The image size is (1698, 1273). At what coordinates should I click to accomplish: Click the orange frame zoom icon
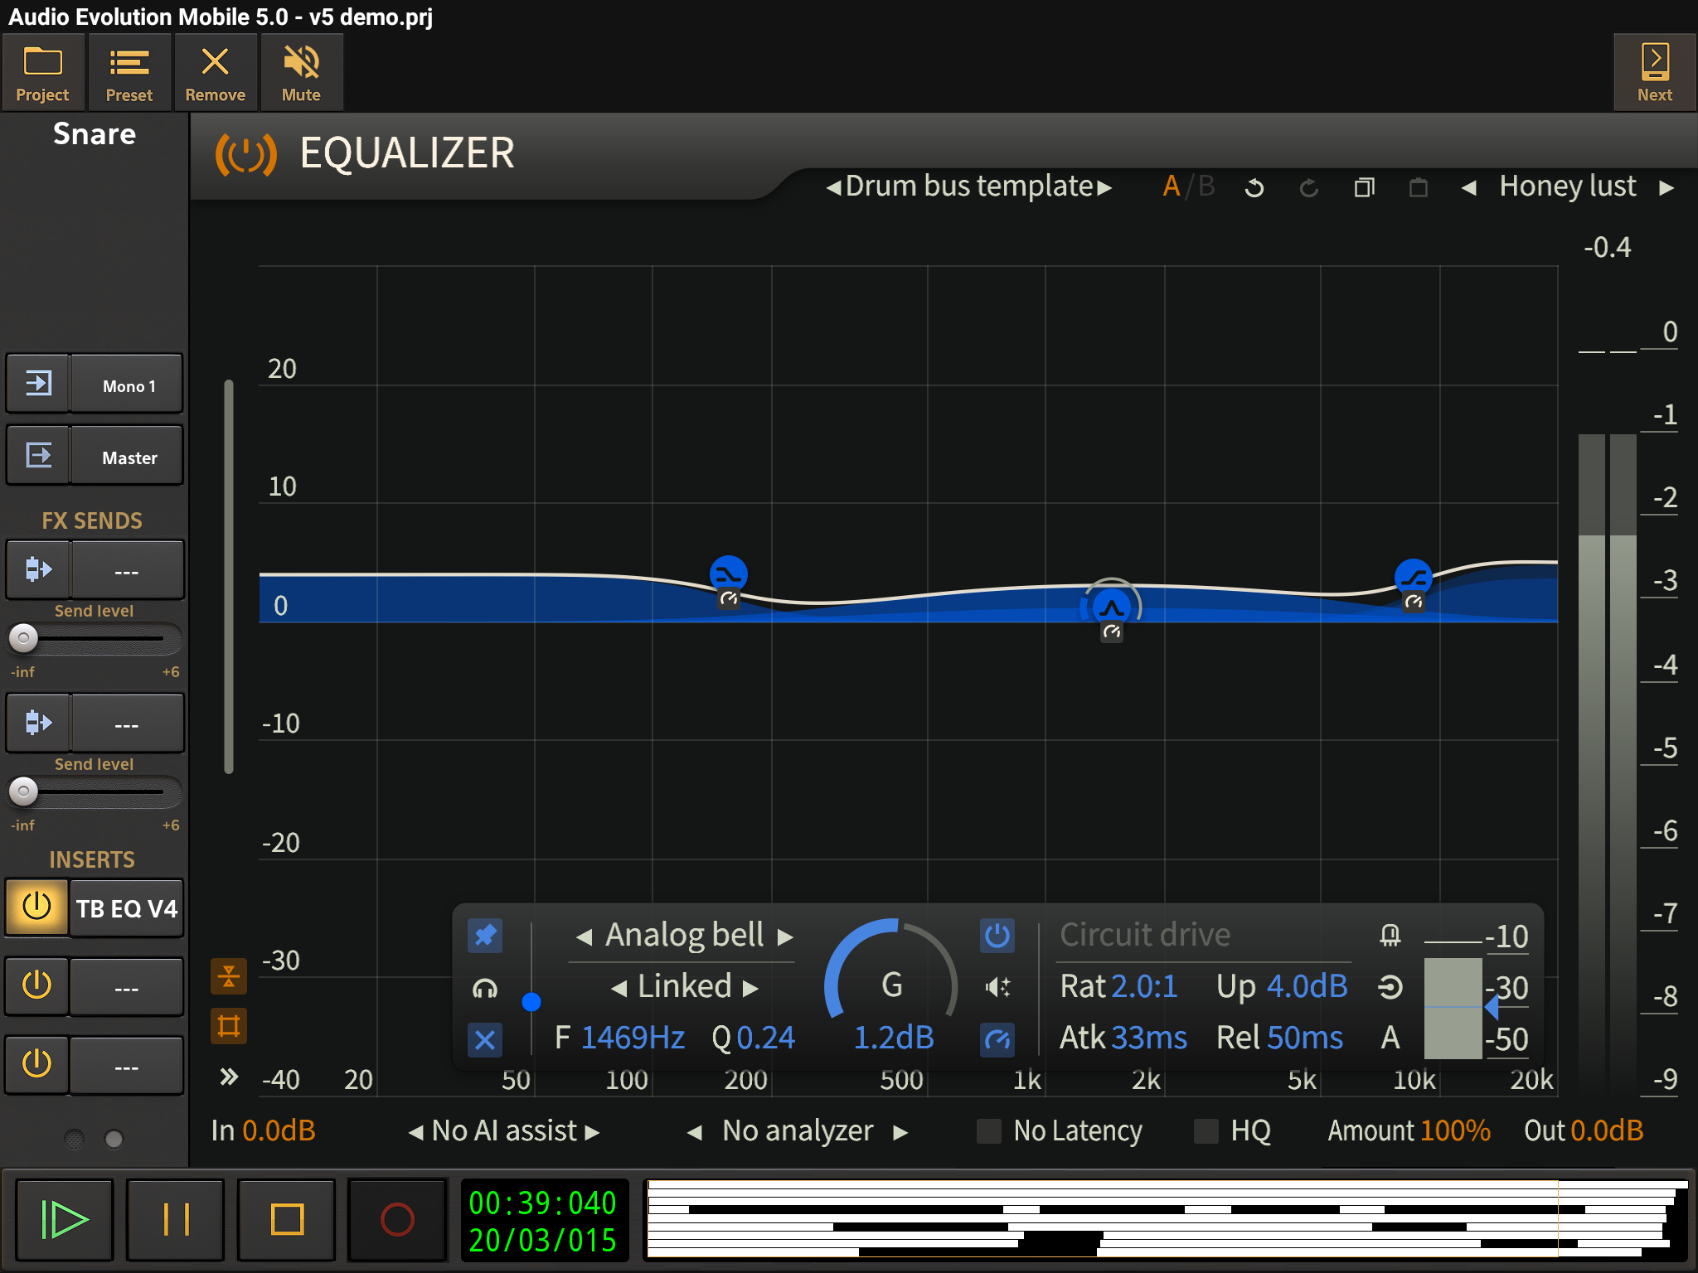(x=229, y=1027)
